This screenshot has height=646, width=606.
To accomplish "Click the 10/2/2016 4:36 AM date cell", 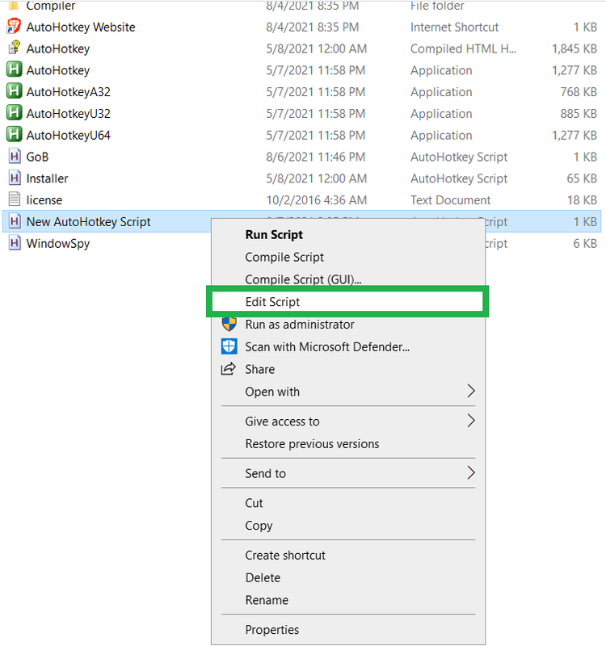I will [316, 200].
